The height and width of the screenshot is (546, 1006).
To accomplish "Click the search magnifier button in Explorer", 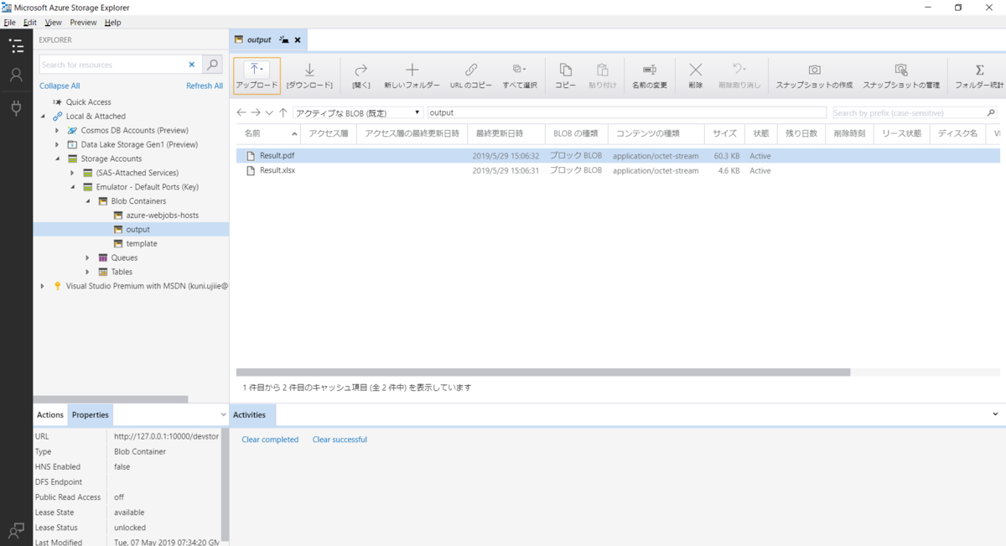I will coord(213,65).
